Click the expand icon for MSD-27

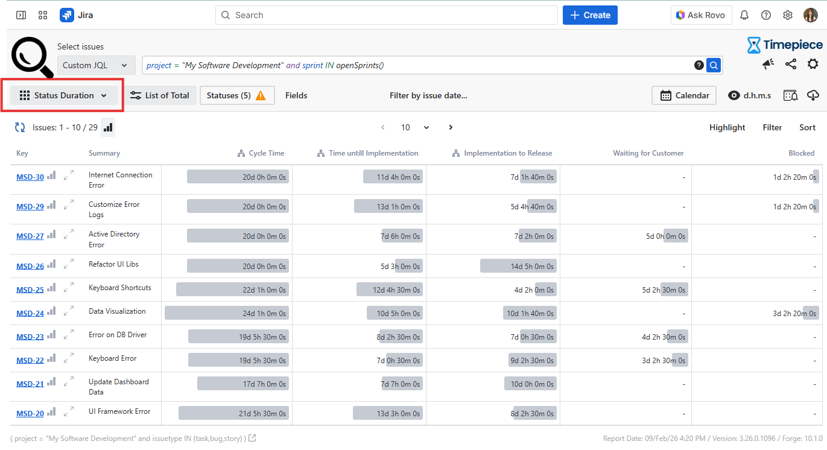(69, 233)
